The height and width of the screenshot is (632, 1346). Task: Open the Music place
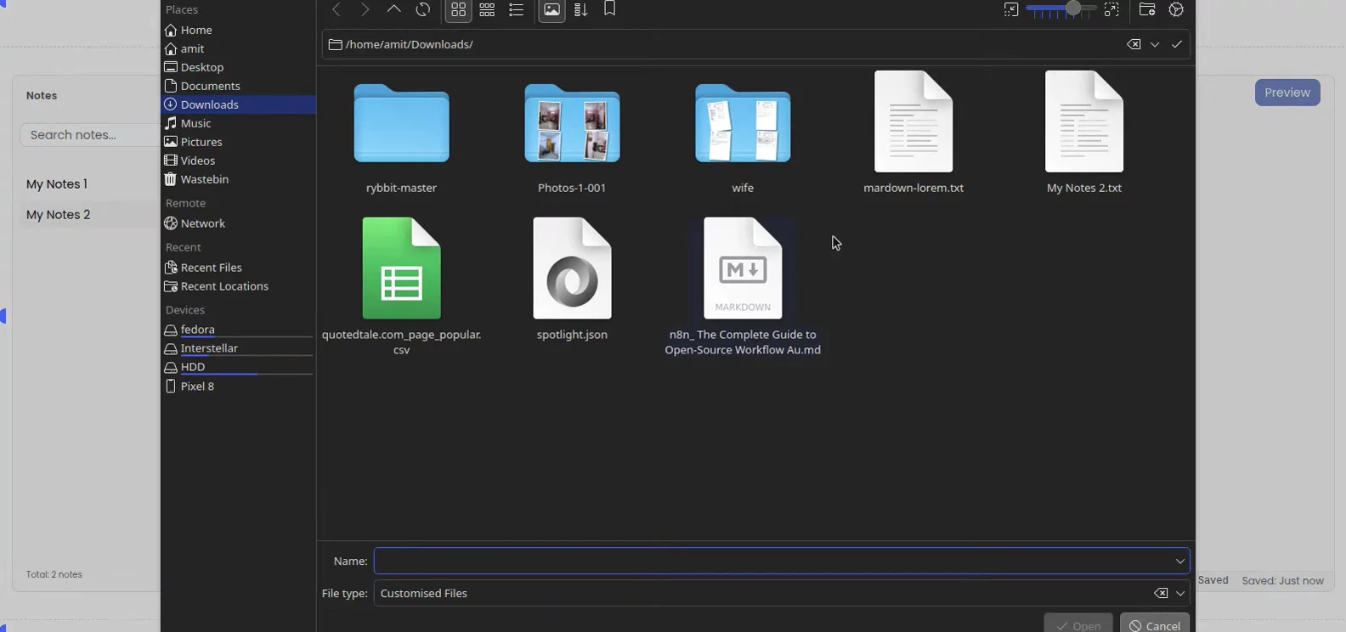(x=238, y=123)
